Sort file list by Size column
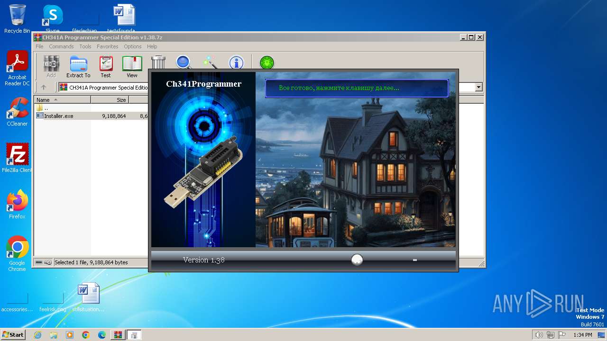Viewport: 607px width, 341px height. [x=110, y=100]
